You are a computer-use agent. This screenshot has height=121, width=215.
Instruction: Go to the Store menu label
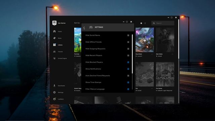coord(60,38)
